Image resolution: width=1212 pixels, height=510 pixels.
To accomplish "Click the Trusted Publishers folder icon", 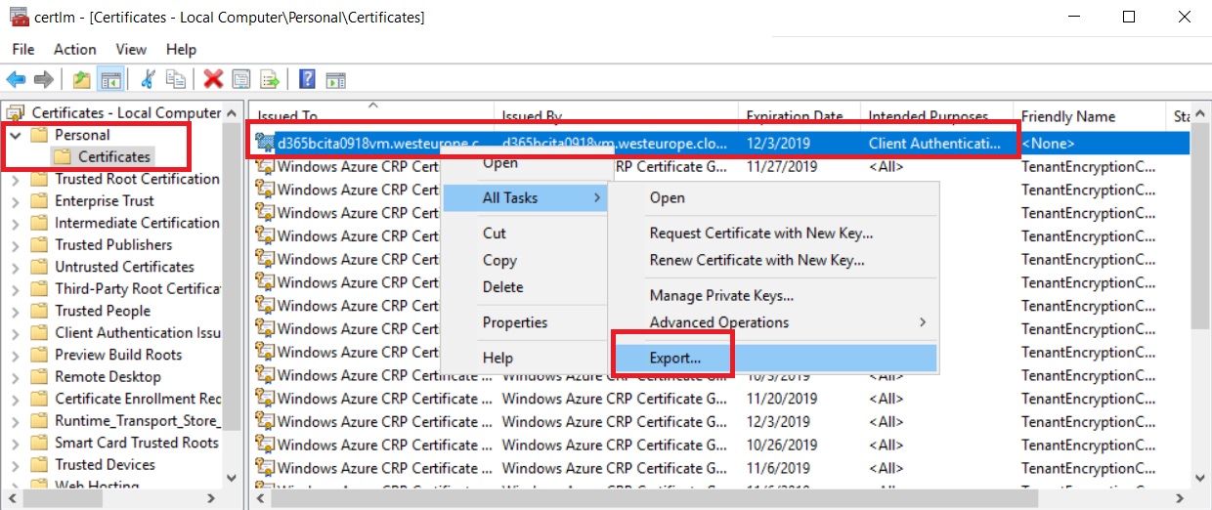I will (40, 245).
